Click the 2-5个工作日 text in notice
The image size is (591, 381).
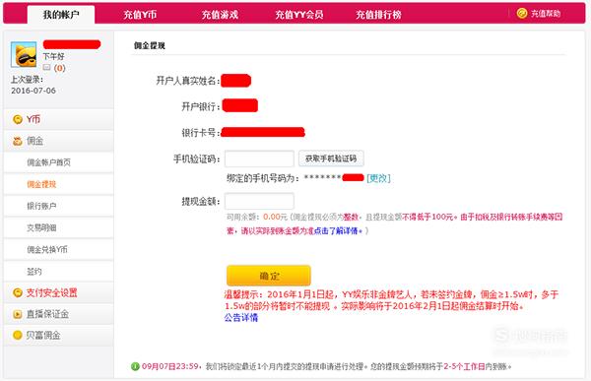(464, 366)
